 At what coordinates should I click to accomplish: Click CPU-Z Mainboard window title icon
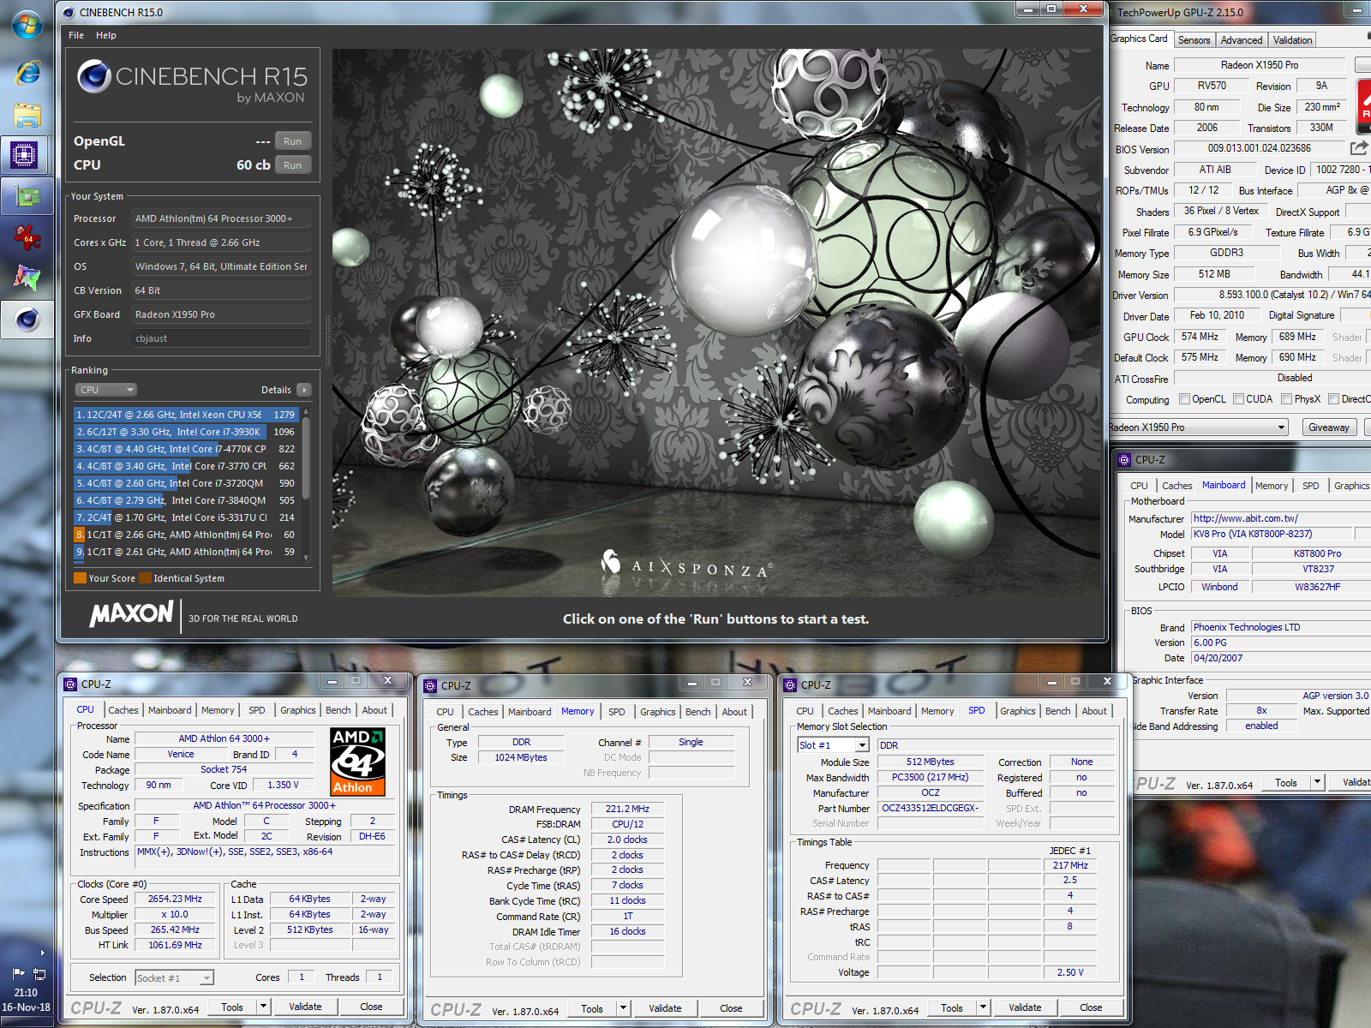(1124, 460)
